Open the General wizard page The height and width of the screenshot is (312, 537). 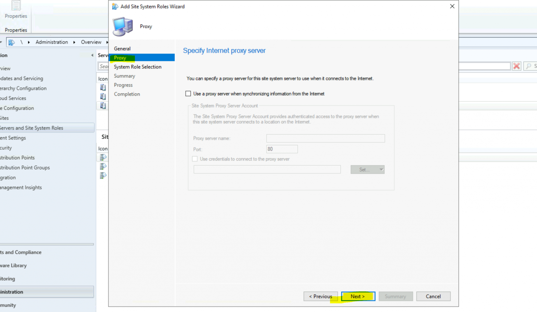[x=122, y=49]
